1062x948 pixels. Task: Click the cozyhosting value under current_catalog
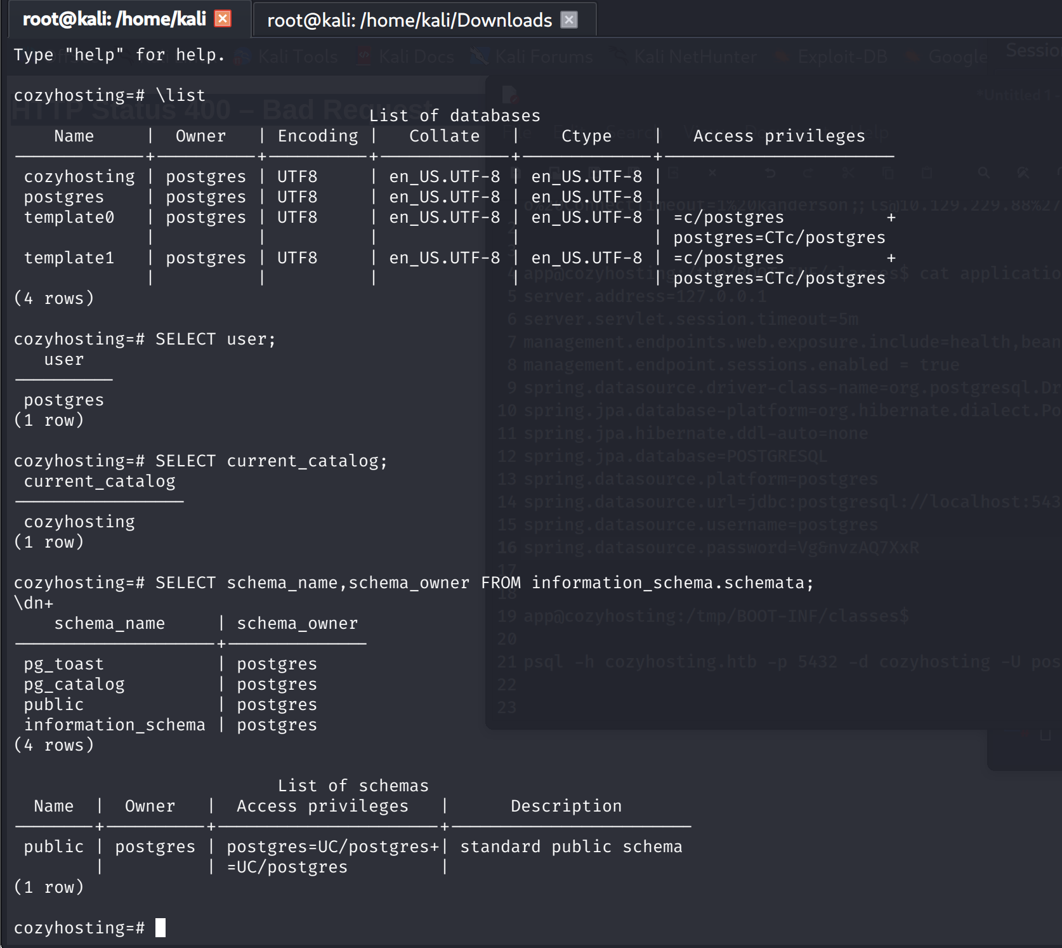click(79, 522)
